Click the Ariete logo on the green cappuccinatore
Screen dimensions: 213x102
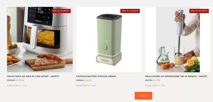pyautogui.click(x=105, y=60)
